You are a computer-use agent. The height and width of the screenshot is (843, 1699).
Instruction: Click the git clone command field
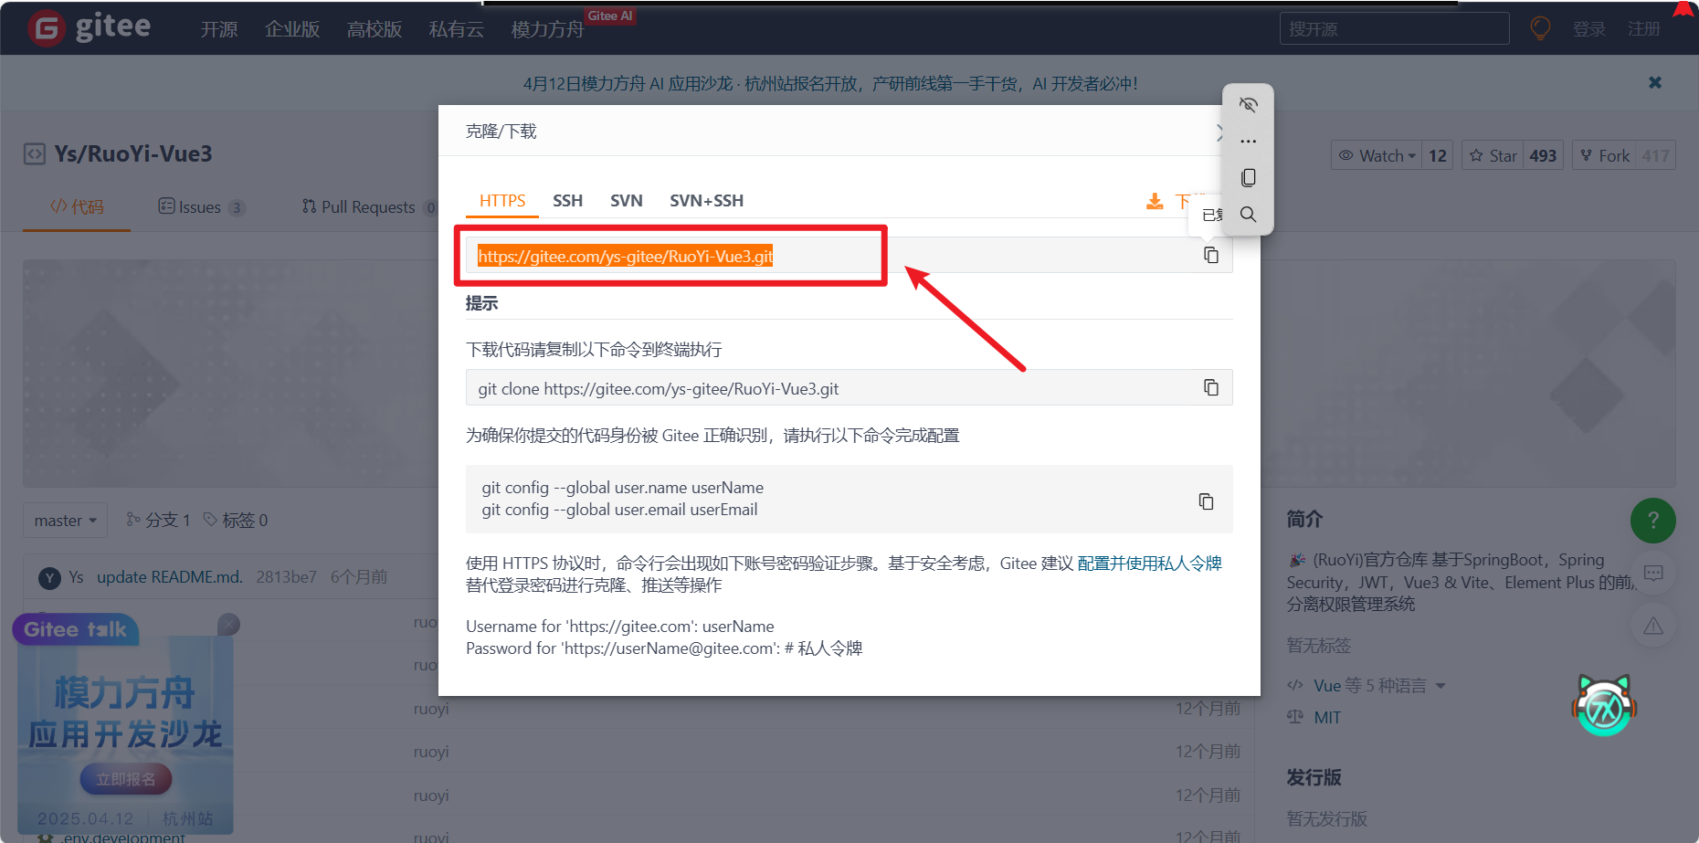tap(849, 388)
